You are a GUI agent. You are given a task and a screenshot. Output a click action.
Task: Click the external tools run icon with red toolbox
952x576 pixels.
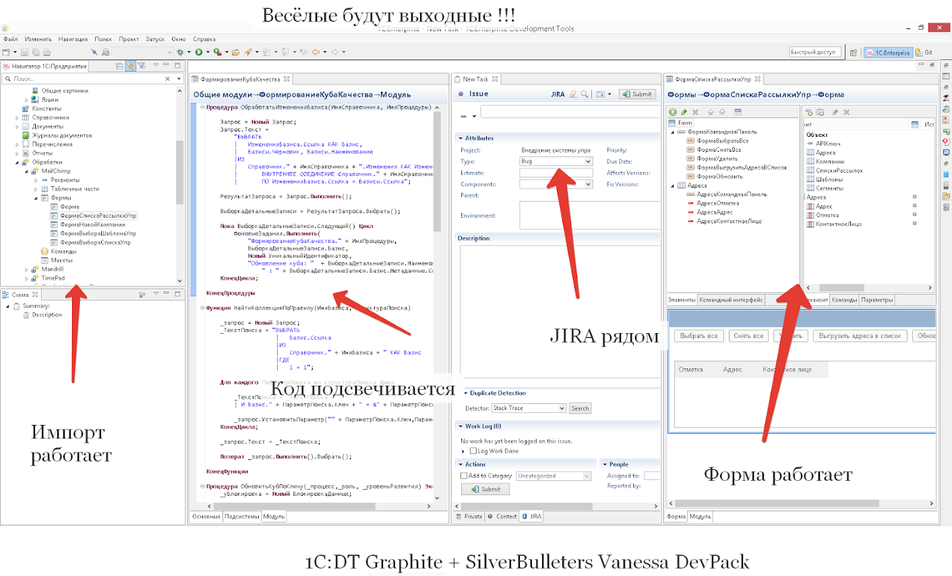click(x=217, y=52)
